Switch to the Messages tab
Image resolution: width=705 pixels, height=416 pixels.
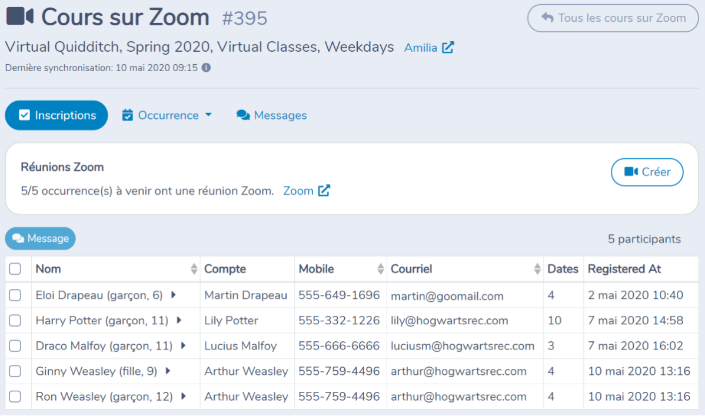[271, 115]
